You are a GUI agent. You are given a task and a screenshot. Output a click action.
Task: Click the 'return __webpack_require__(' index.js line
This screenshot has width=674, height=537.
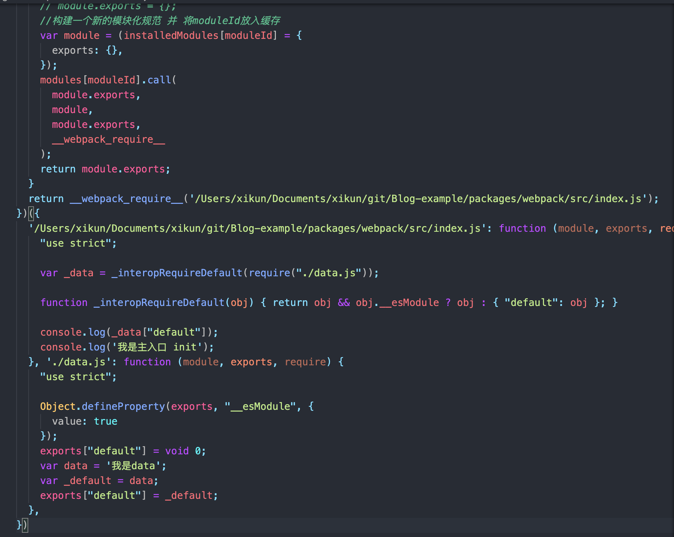[343, 199]
